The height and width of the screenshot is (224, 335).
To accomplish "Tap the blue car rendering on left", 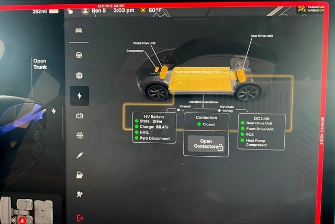I will pyautogui.click(x=23, y=118).
